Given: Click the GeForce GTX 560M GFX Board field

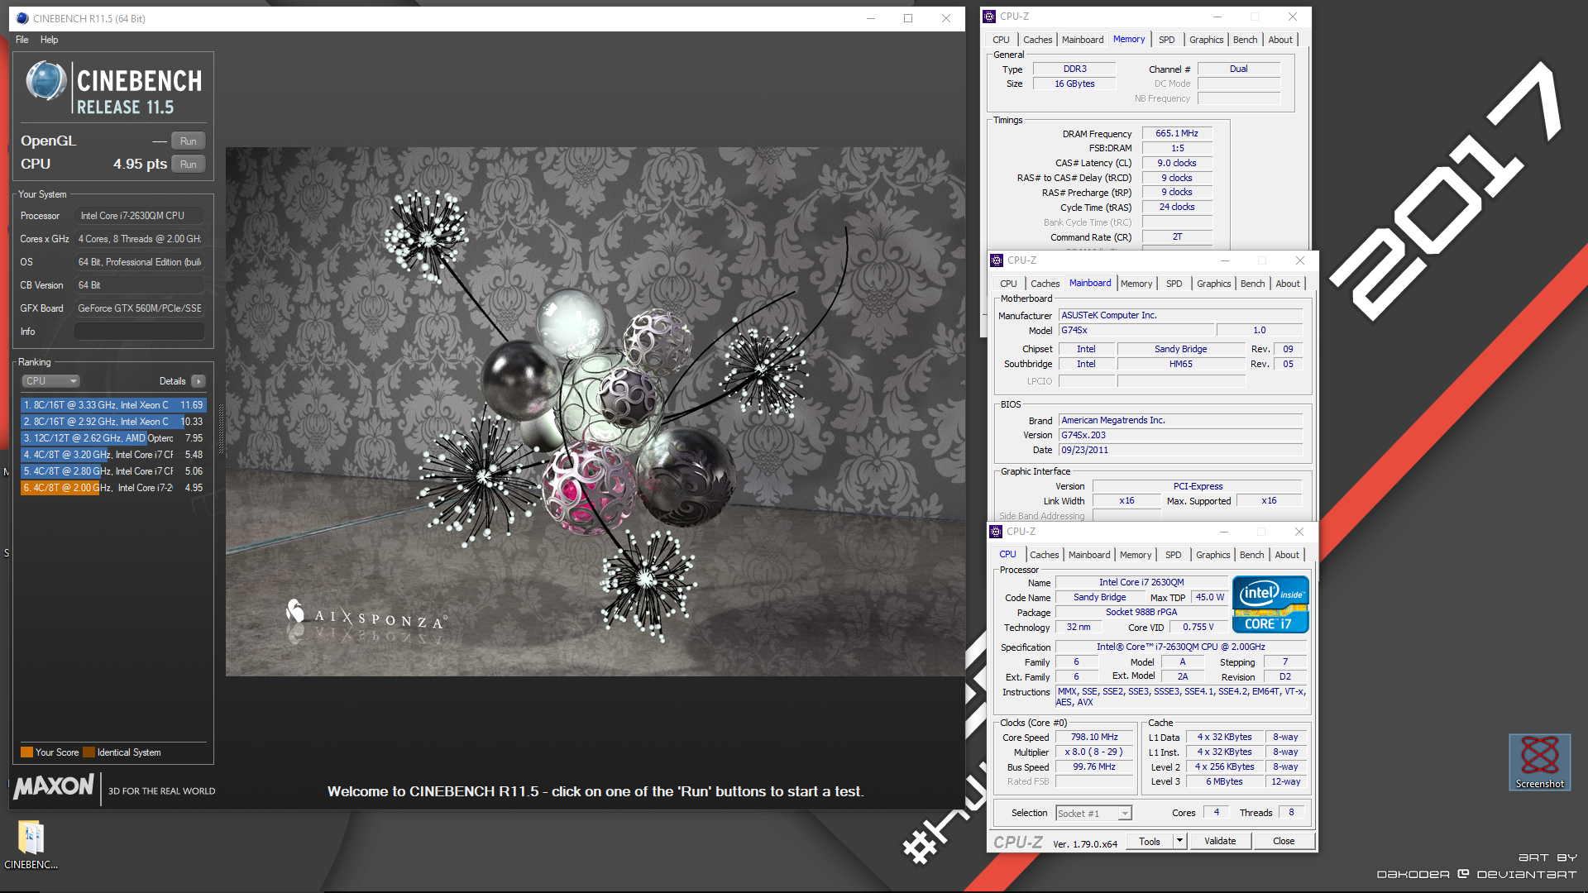Looking at the screenshot, I should point(140,308).
